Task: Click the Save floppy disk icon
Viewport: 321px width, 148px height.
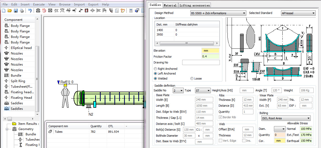Action: click(16, 11)
